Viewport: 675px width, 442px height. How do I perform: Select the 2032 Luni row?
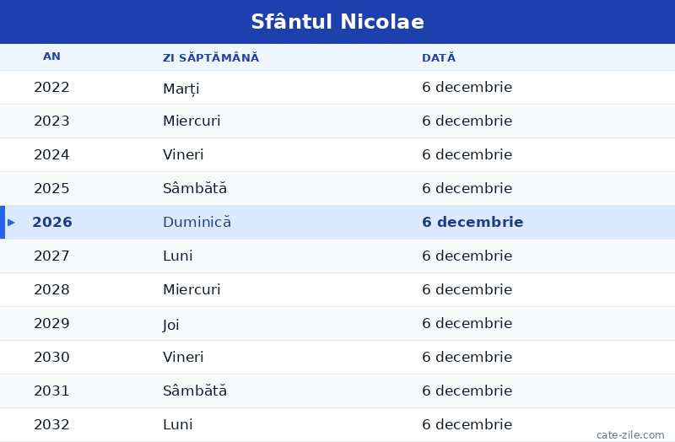coord(337,425)
